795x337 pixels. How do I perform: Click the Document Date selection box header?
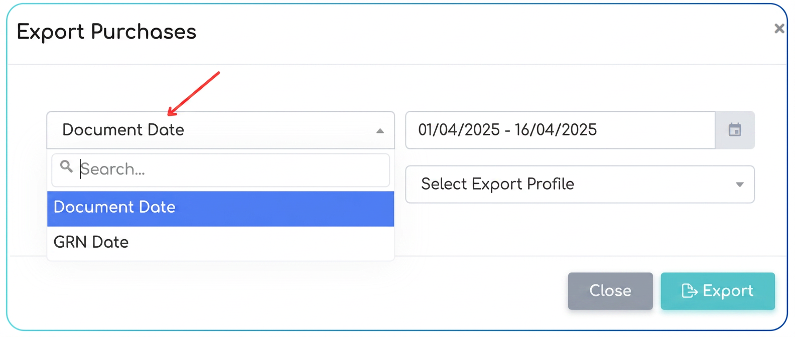(221, 130)
